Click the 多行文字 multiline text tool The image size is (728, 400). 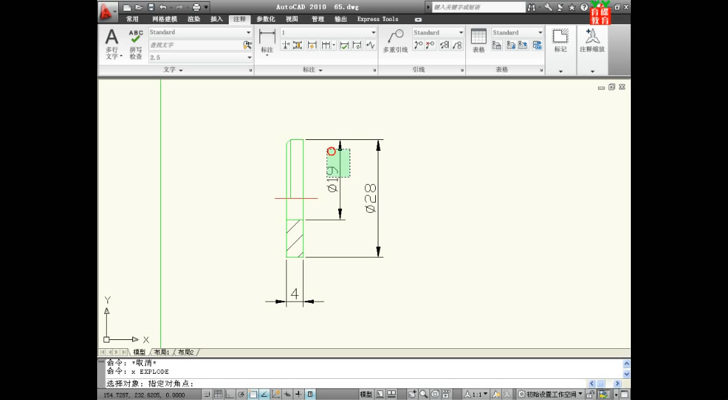click(112, 44)
